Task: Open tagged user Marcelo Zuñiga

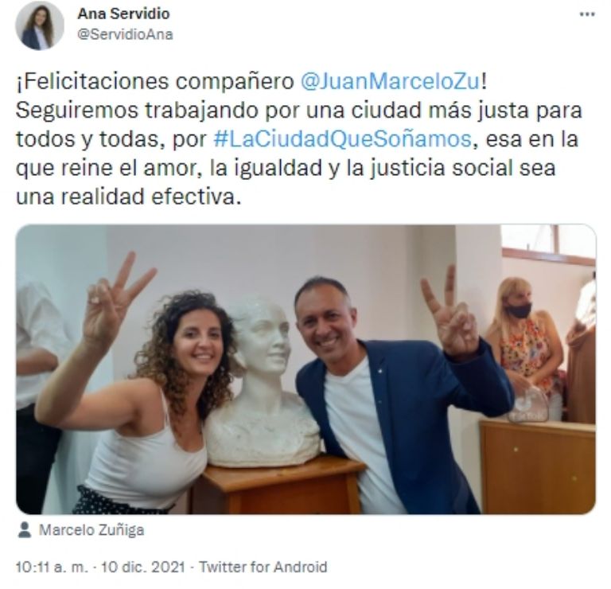Action: tap(91, 530)
